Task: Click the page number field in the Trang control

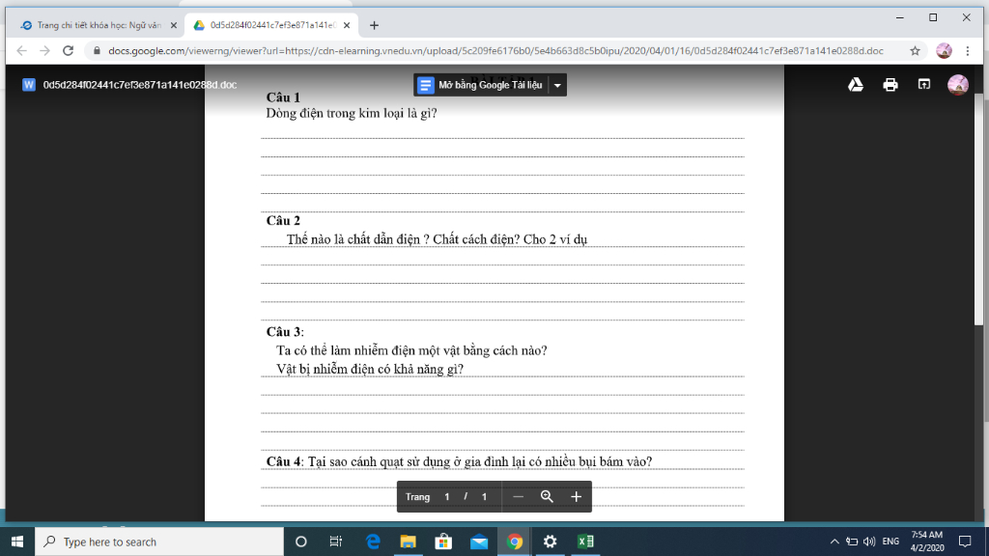Action: click(446, 497)
